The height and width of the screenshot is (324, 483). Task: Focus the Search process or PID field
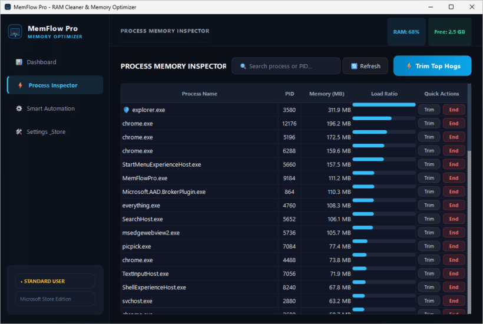(x=286, y=66)
